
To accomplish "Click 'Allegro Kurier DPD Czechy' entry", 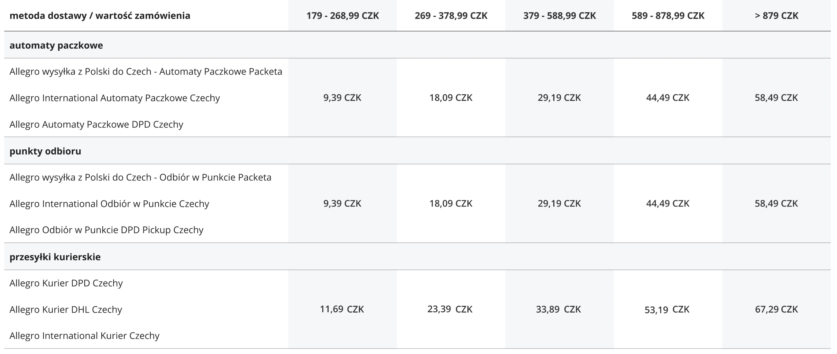I will (x=66, y=283).
